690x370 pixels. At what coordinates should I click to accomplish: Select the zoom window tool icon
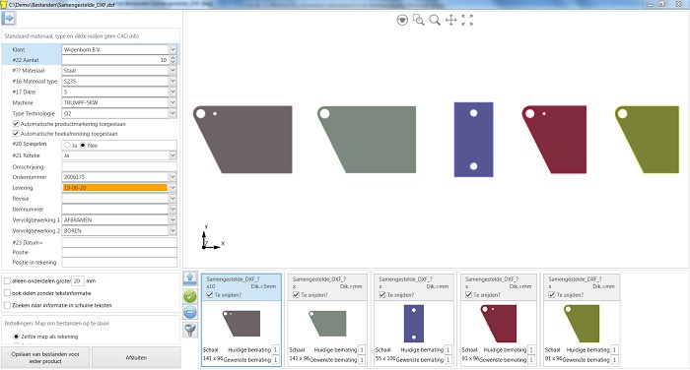419,20
